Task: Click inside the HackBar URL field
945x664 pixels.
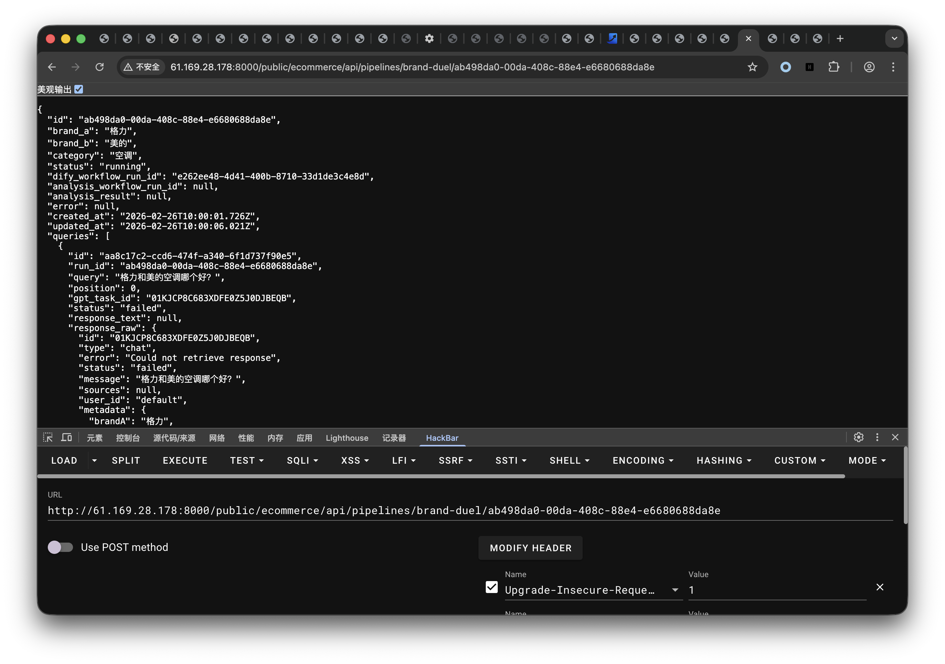Action: pos(411,510)
